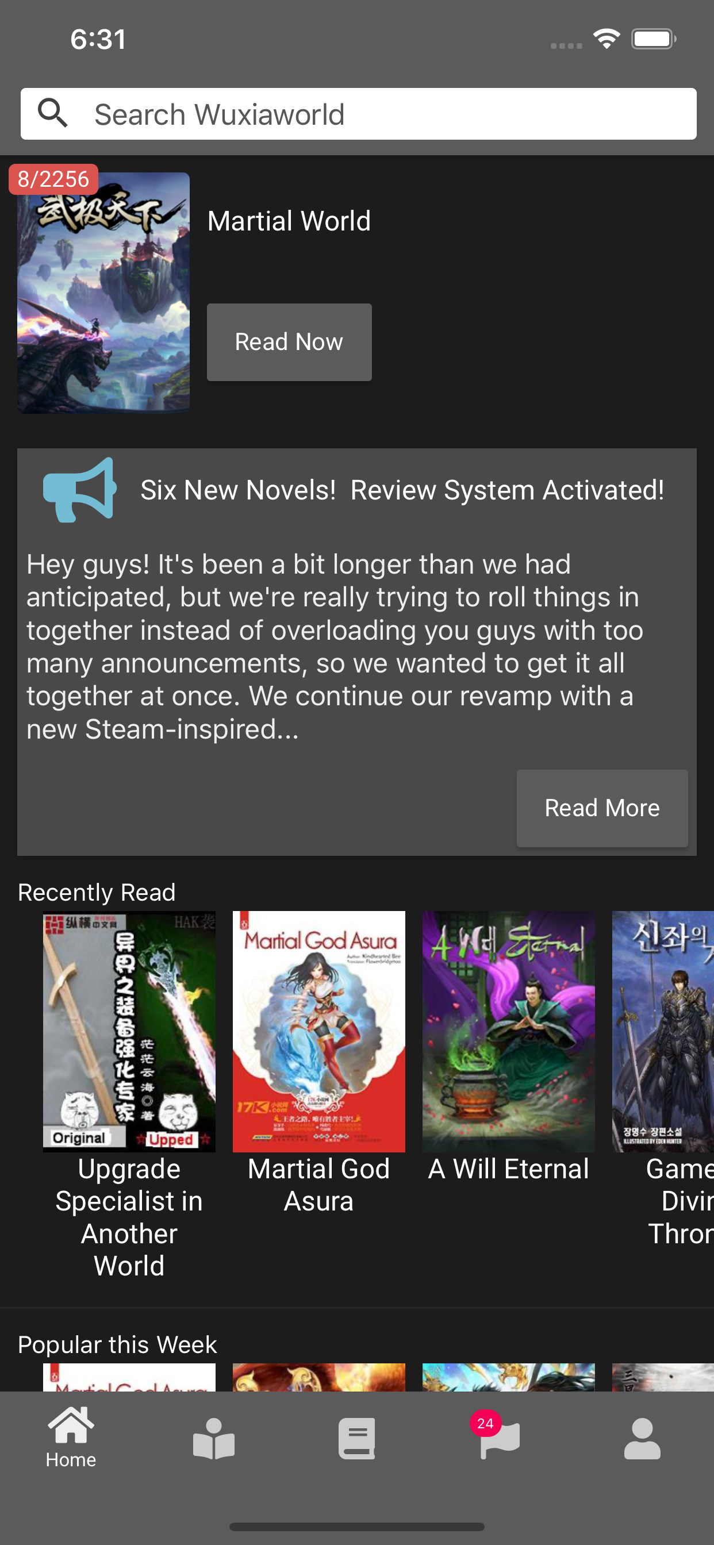Open the book library tab icon

(356, 1438)
